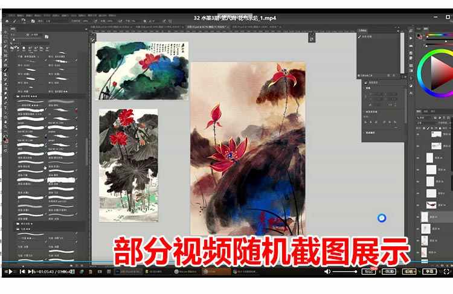The width and height of the screenshot is (453, 294).
Task: Select the Rectangular Marquee tool
Action: 5,37
